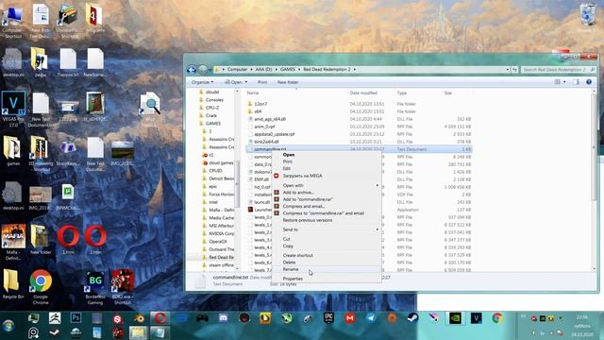Click WinRAR Add to archive entry

pos(298,193)
